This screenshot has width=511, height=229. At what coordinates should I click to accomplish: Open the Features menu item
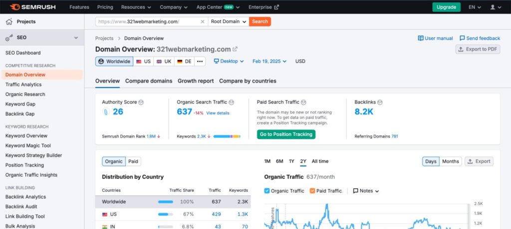click(x=79, y=7)
